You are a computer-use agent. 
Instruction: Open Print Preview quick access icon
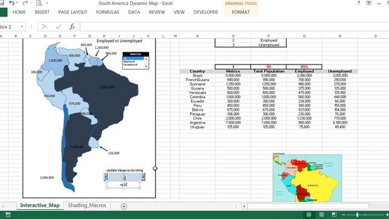click(x=39, y=3)
